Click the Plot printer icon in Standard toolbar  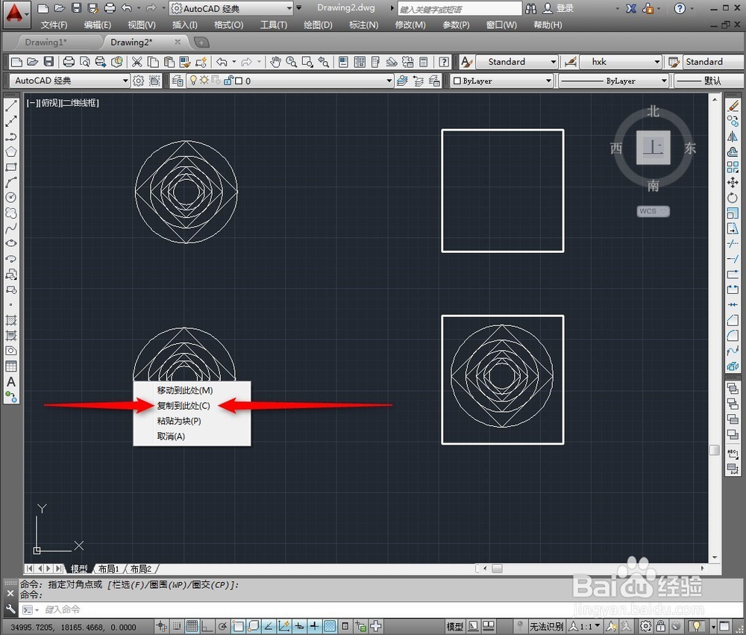[69, 62]
